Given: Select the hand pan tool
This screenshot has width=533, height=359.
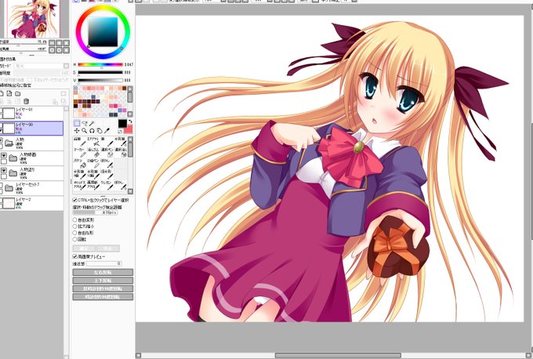Looking at the screenshot, I should [x=100, y=131].
